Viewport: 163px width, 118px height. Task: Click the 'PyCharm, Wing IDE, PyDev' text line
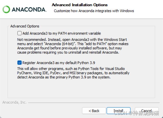[x=73, y=73]
